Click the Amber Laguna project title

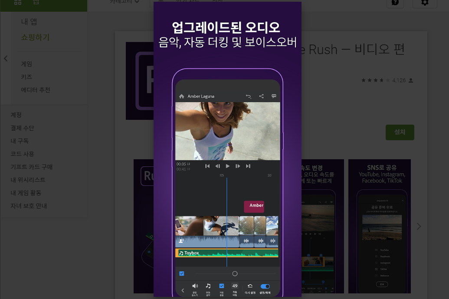[x=201, y=96]
